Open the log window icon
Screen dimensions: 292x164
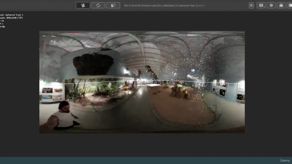tap(251, 5)
